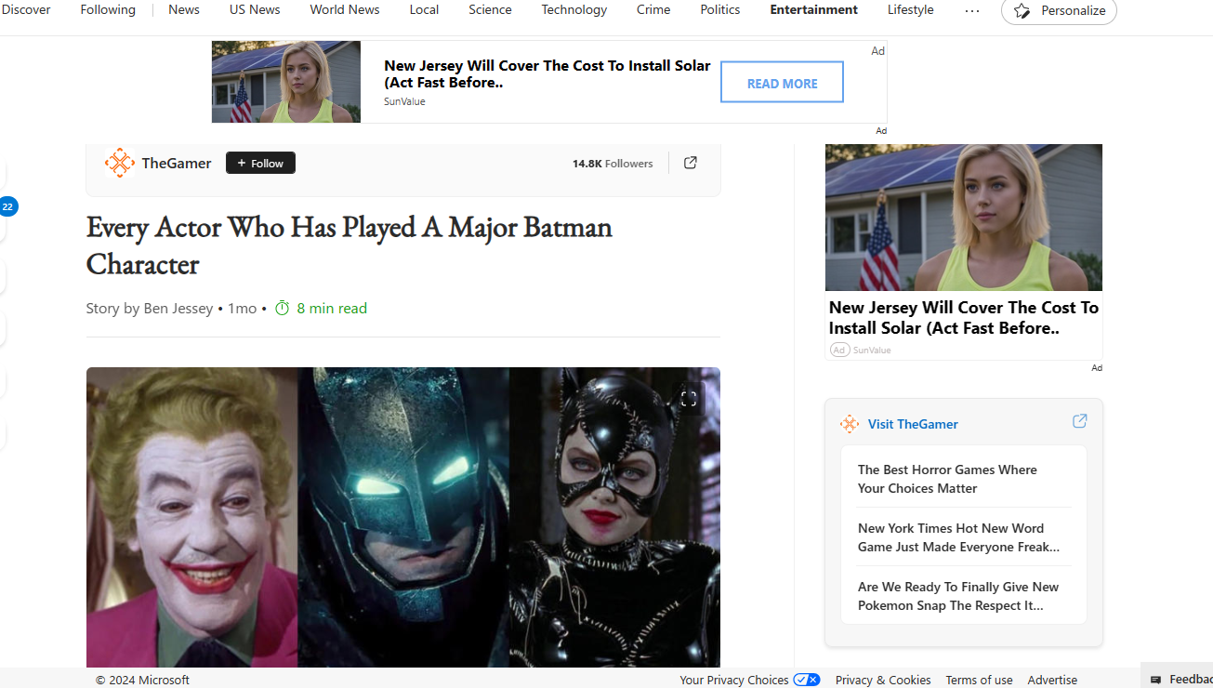Click the Batman article hero image
Screen dimensions: 1213x688
click(403, 517)
